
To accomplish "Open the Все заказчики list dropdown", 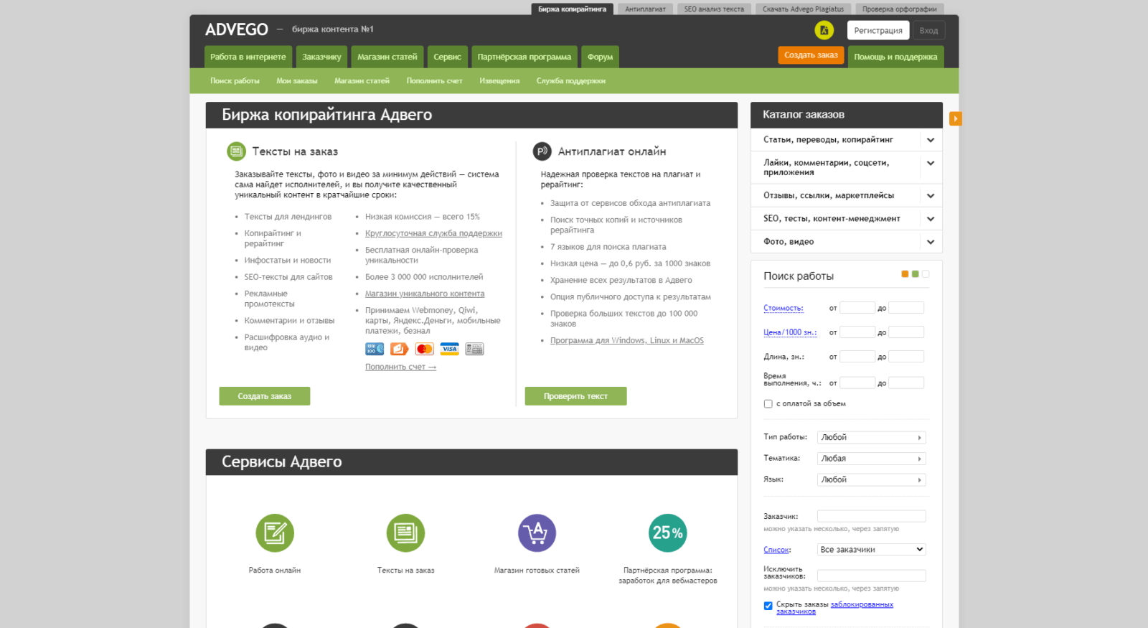I will pyautogui.click(x=871, y=550).
